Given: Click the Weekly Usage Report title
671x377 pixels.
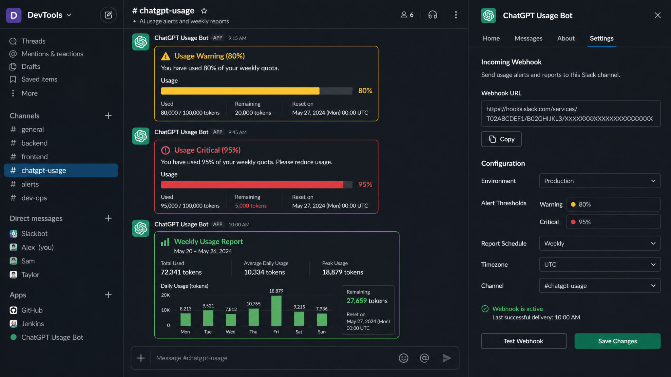Looking at the screenshot, I should 208,242.
